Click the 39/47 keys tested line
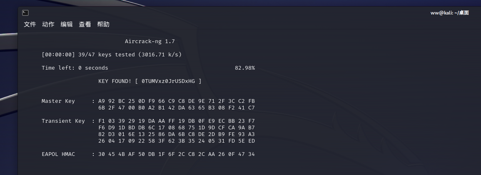This screenshot has width=481, height=175. (112, 55)
